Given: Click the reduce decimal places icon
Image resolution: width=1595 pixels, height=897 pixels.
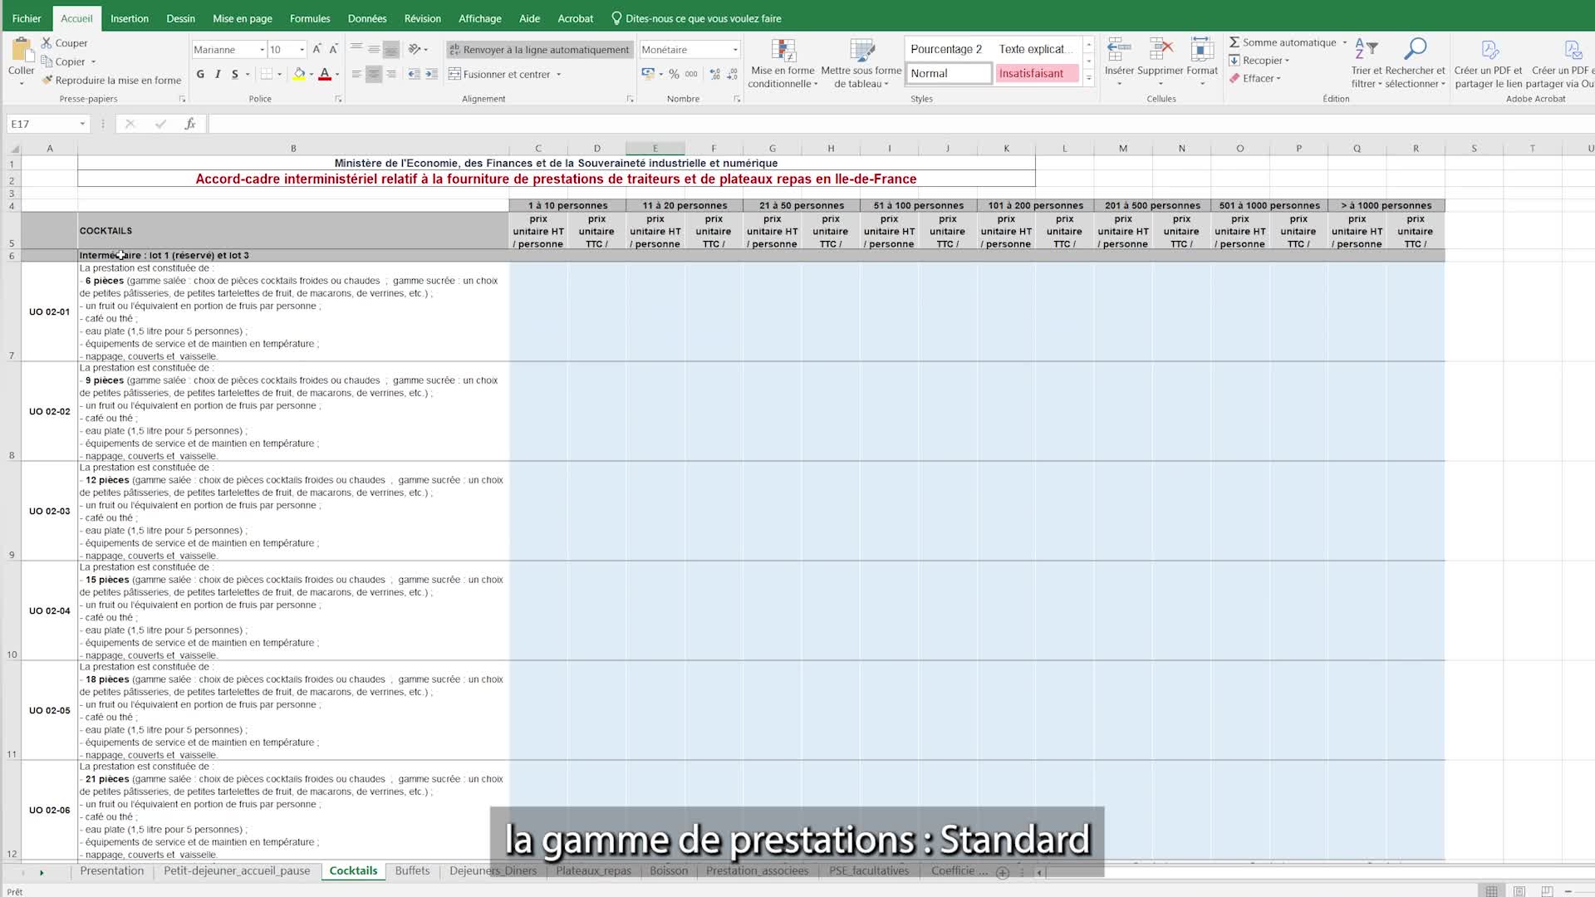Looking at the screenshot, I should pyautogui.click(x=732, y=74).
